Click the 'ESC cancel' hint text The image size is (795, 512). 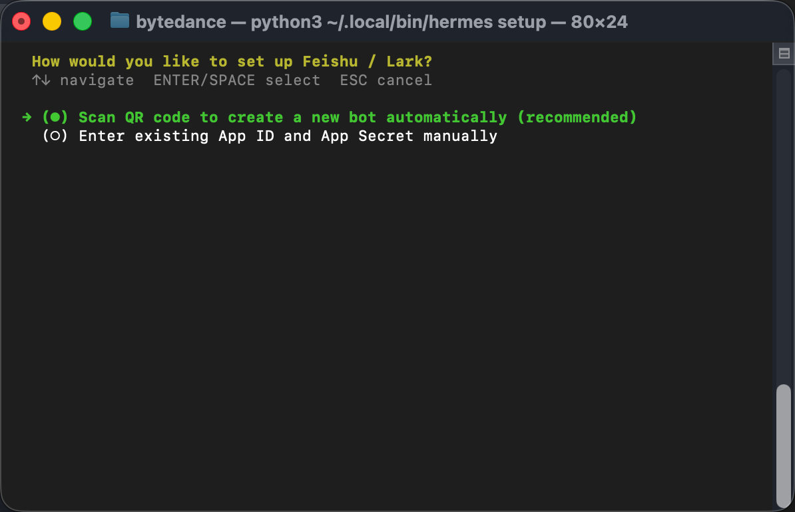click(x=386, y=80)
